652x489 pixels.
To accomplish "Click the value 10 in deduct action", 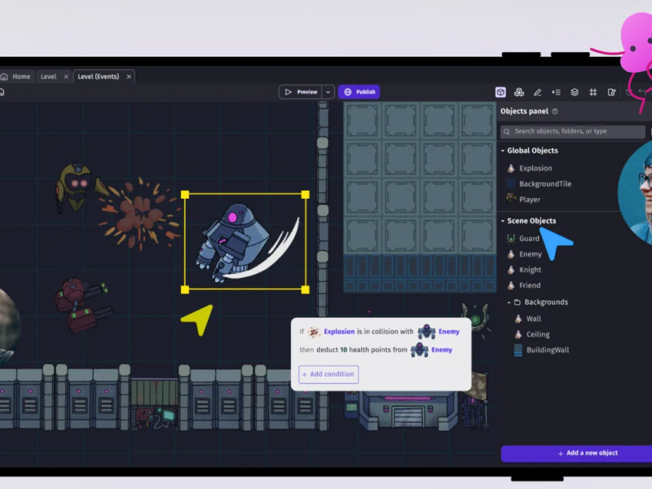I will 343,350.
